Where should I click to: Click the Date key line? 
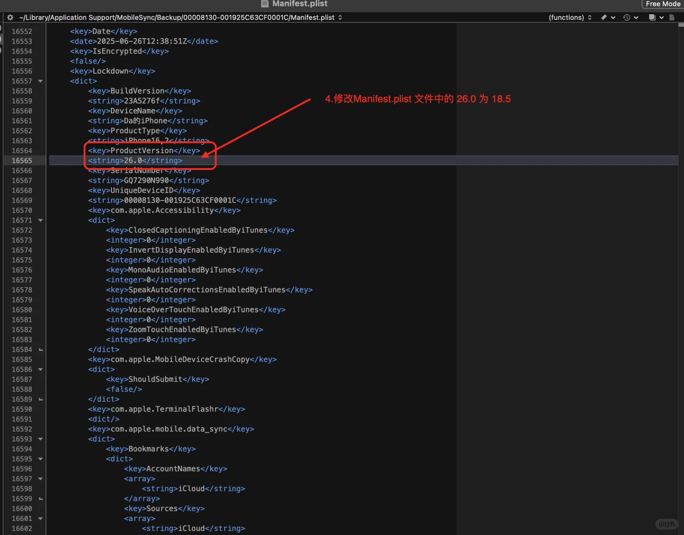click(x=104, y=31)
